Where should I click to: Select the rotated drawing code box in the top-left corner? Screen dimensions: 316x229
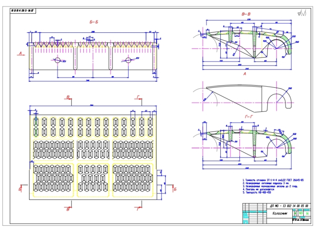coord(23,11)
